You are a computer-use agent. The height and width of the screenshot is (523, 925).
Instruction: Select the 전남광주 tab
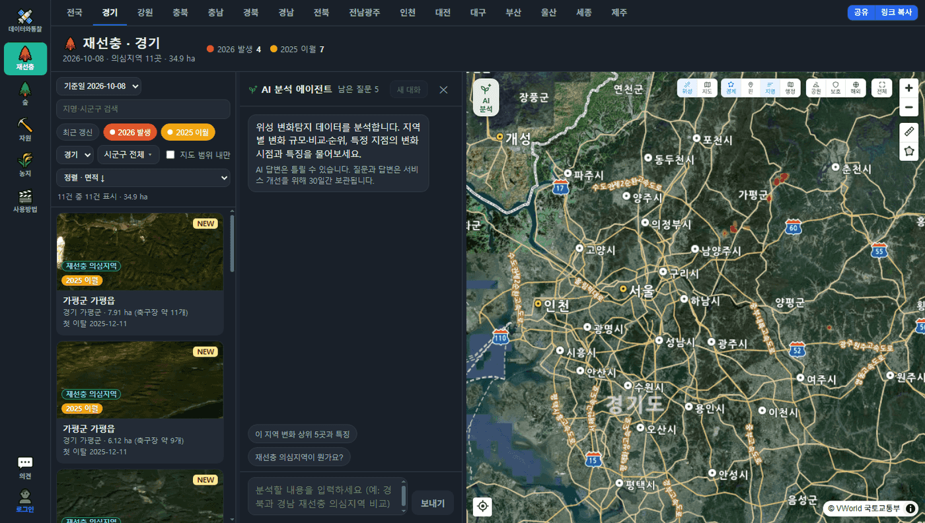coord(365,13)
